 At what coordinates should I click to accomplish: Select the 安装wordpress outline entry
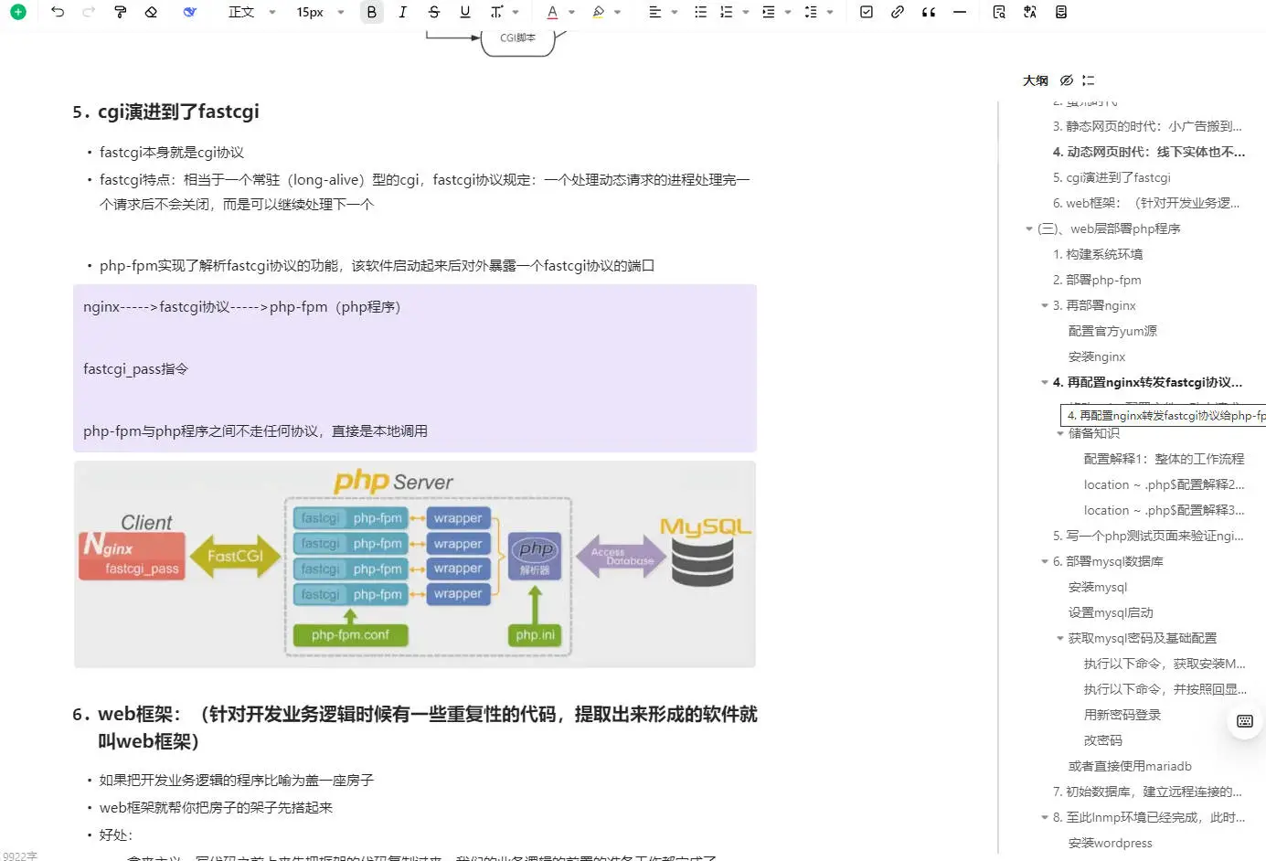click(1110, 843)
